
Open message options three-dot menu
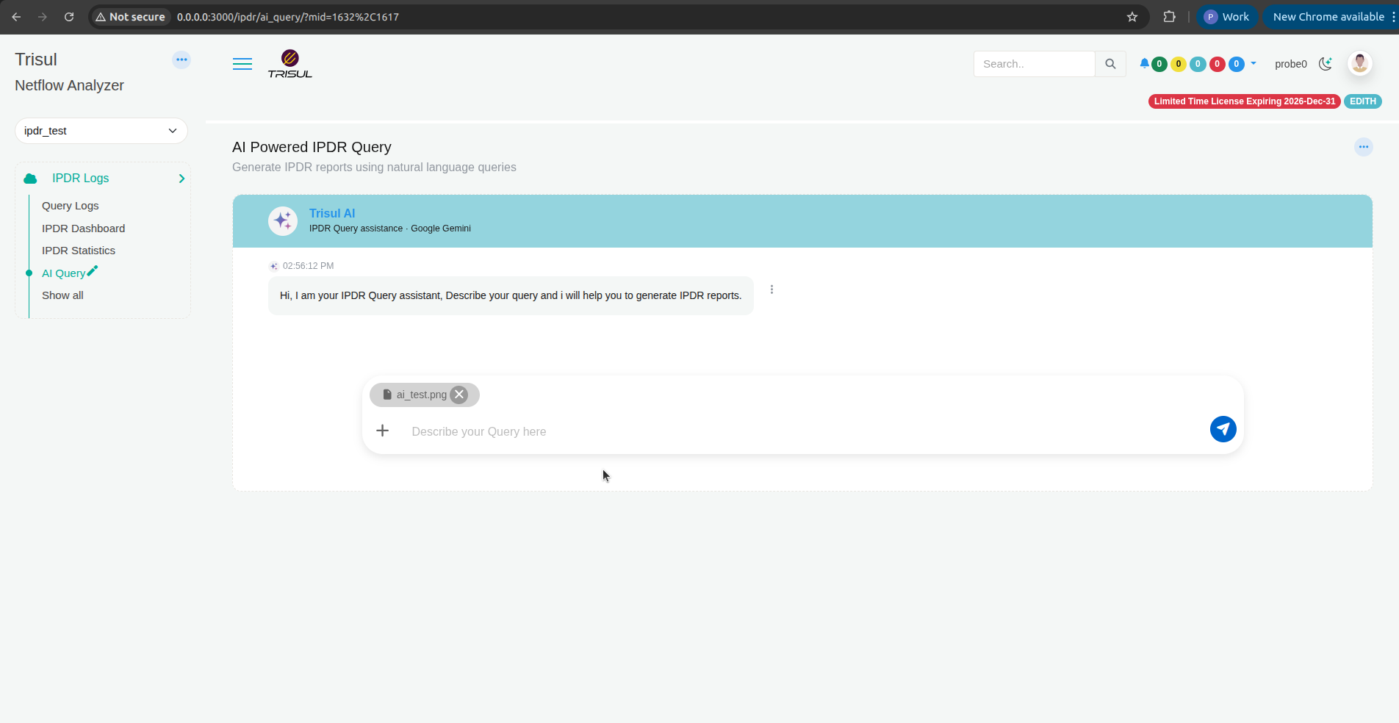pos(772,289)
